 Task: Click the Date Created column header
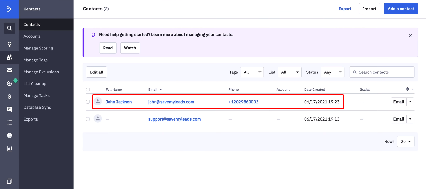tap(315, 89)
